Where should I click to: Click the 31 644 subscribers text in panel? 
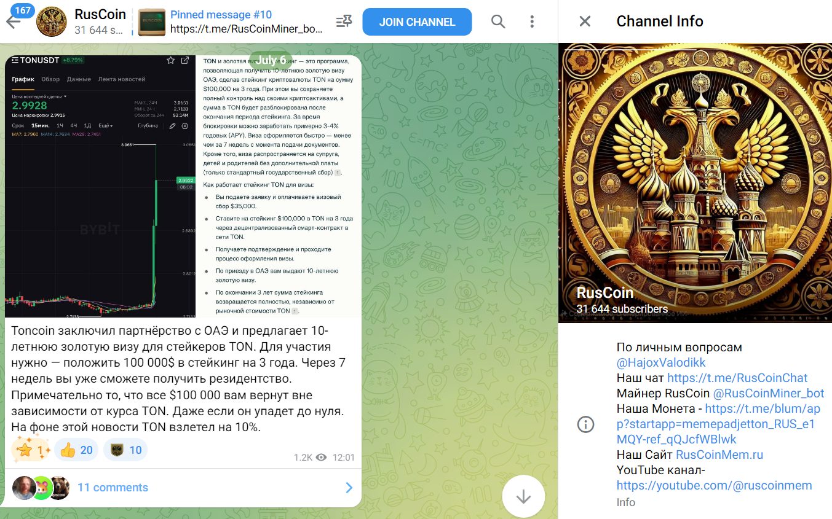(622, 309)
